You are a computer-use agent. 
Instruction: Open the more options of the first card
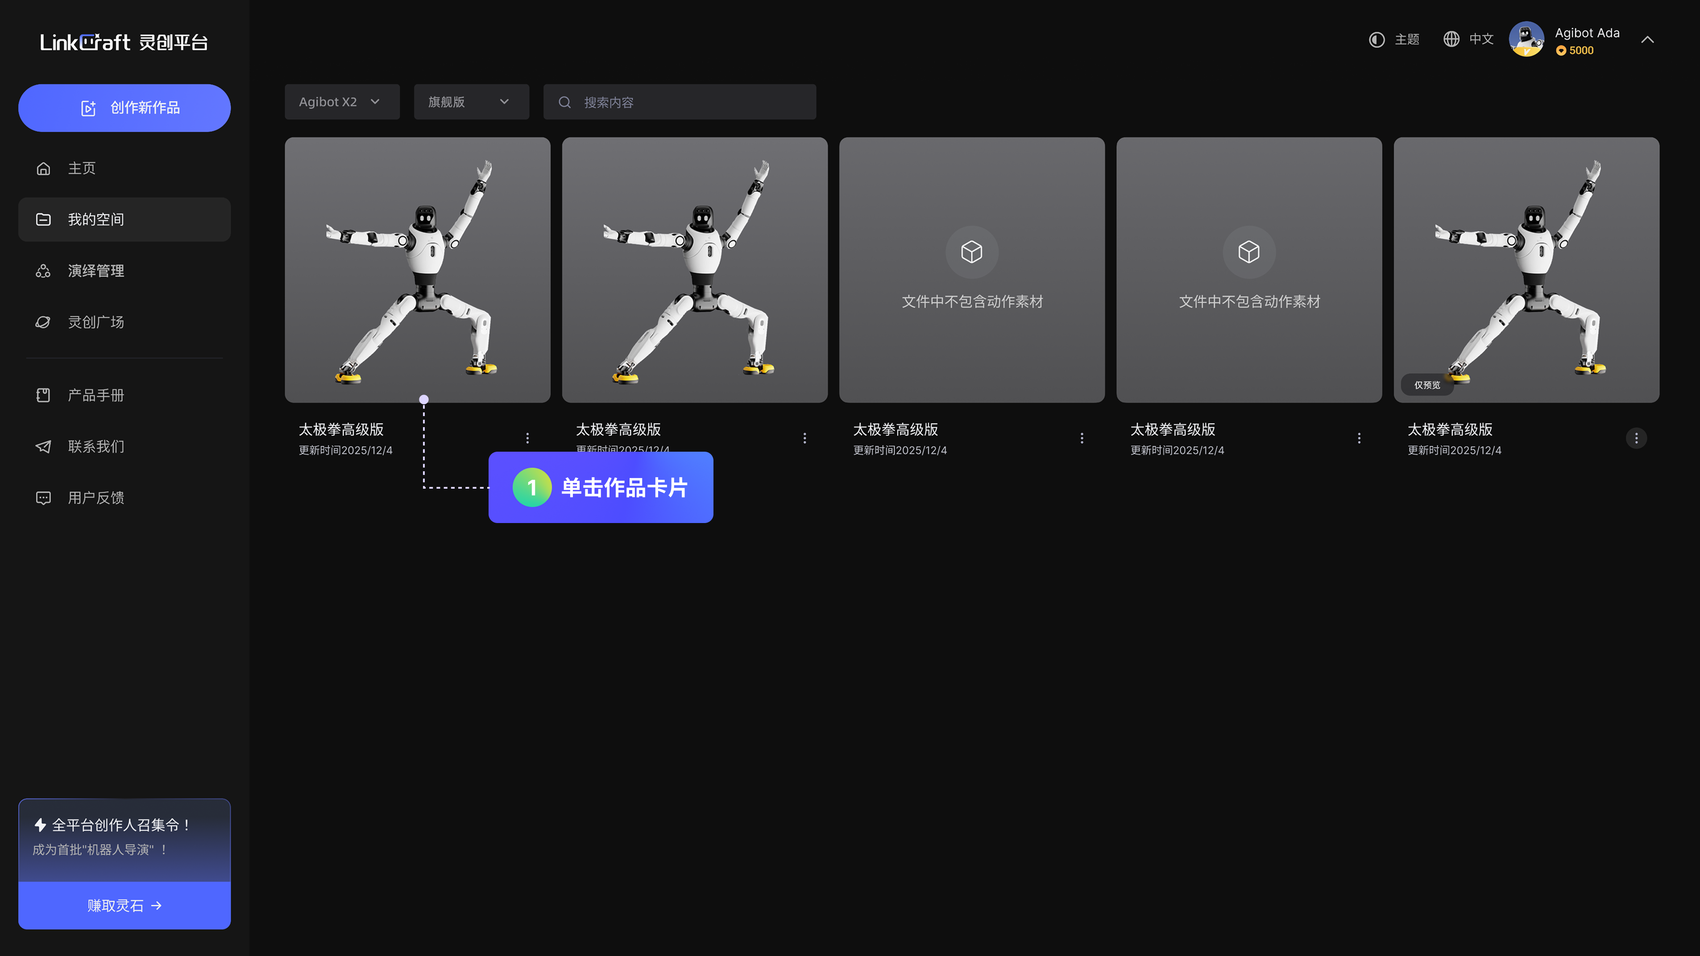[x=527, y=438]
